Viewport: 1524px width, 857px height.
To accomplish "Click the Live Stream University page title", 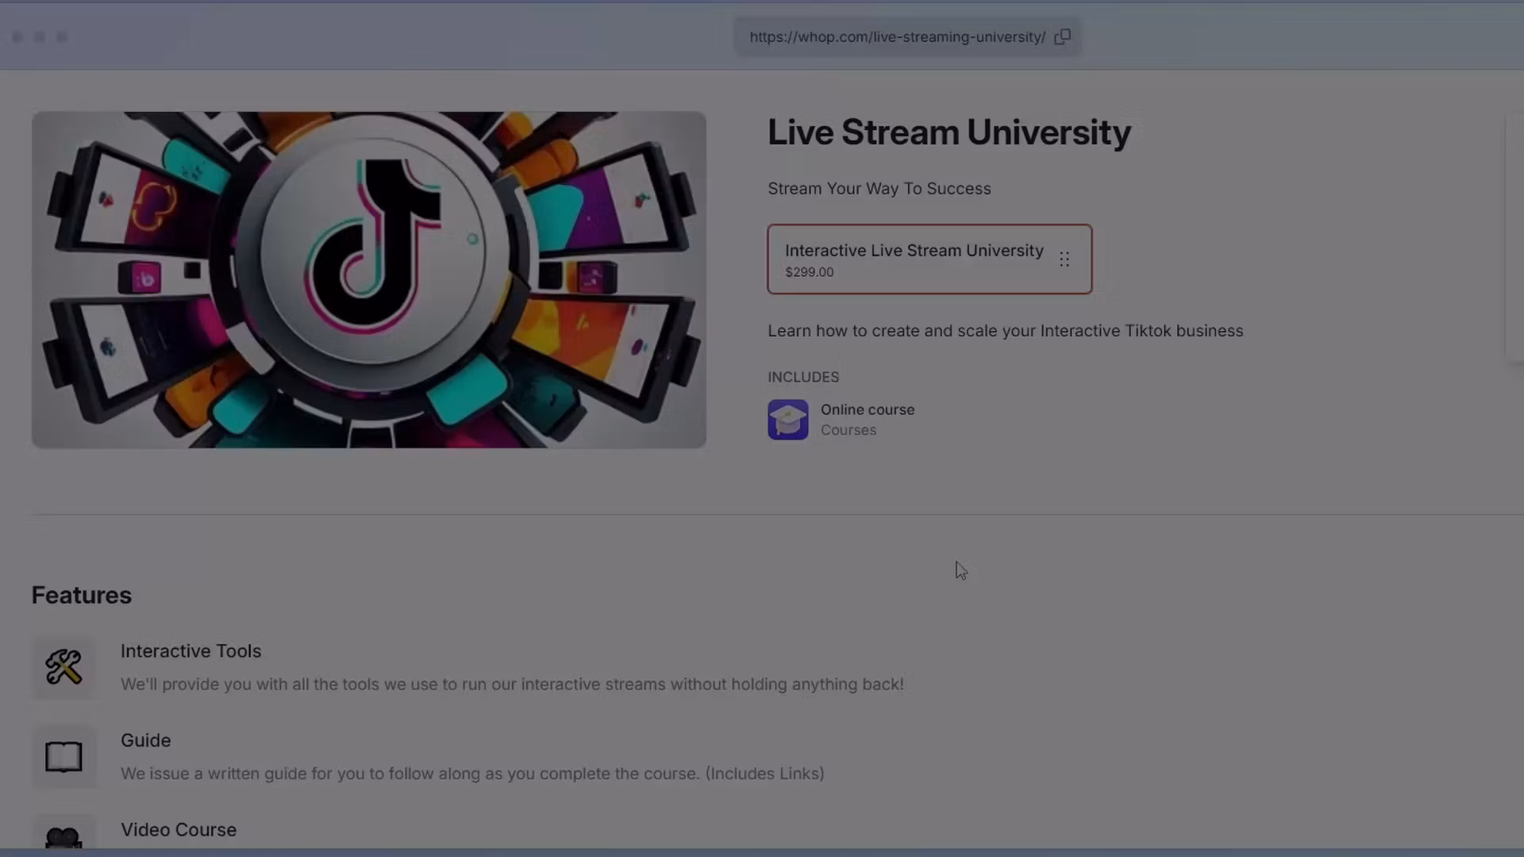I will pyautogui.click(x=949, y=133).
